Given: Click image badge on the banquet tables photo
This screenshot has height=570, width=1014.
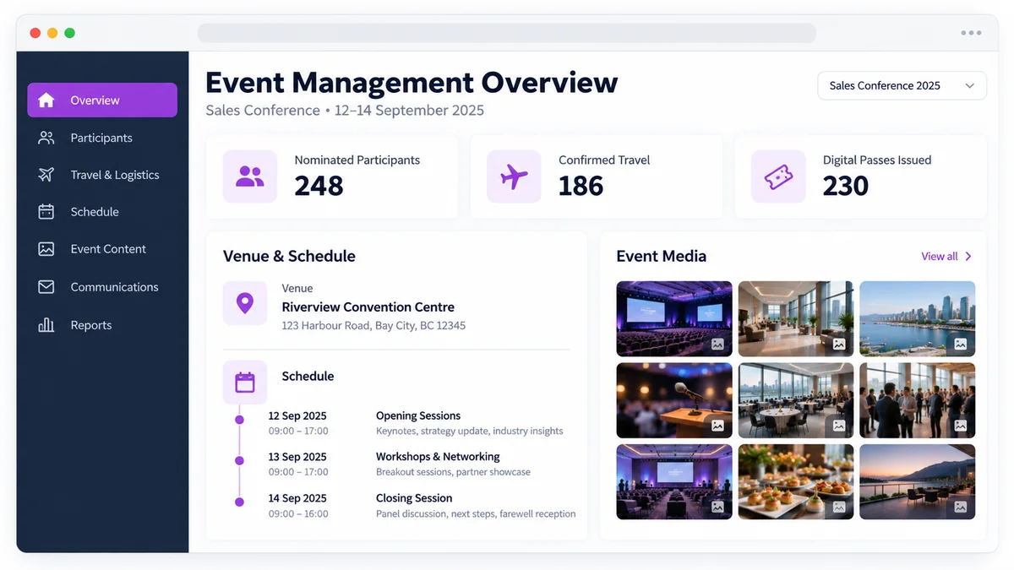Looking at the screenshot, I should click(839, 426).
